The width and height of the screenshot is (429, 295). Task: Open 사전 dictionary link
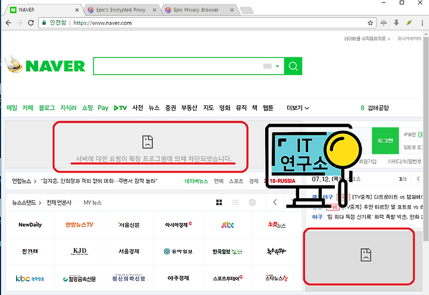point(138,108)
